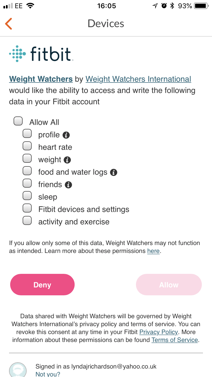Select Fitbit devices and settings checkbox
This screenshot has height=377, width=212.
[x=27, y=208]
